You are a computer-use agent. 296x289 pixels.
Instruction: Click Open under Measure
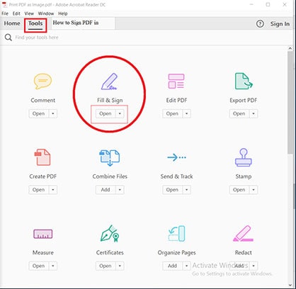coord(39,266)
